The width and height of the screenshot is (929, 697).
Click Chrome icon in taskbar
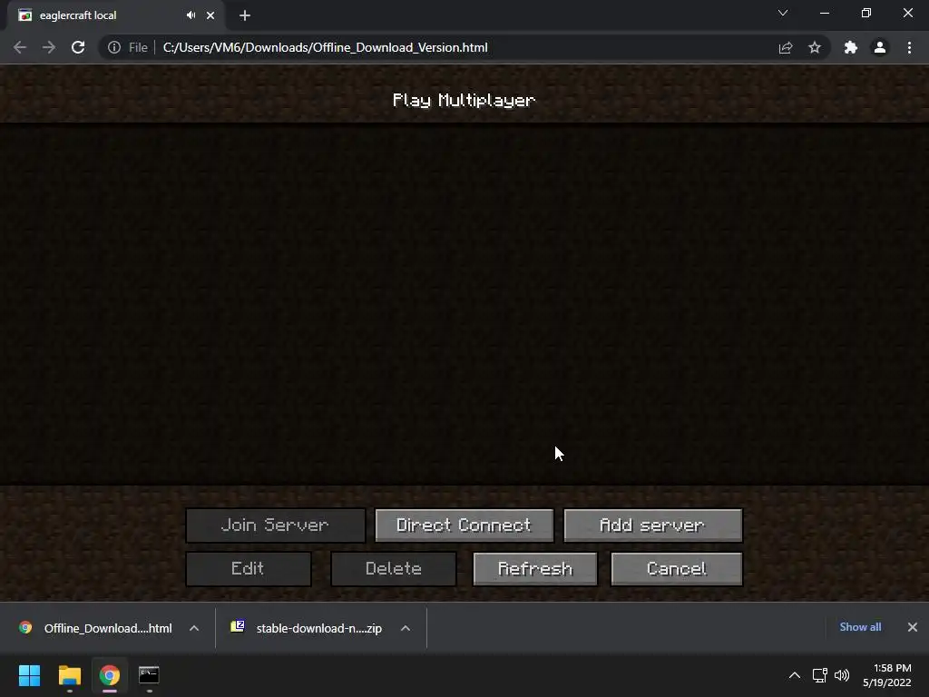110,675
